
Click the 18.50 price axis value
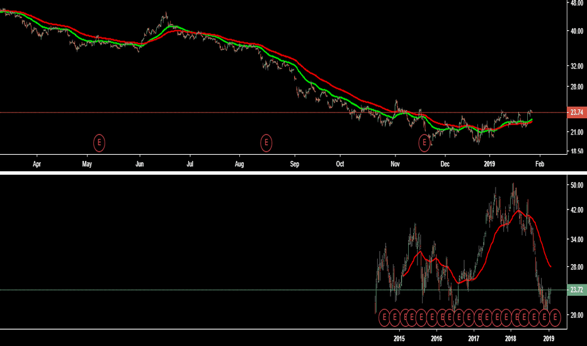point(577,152)
